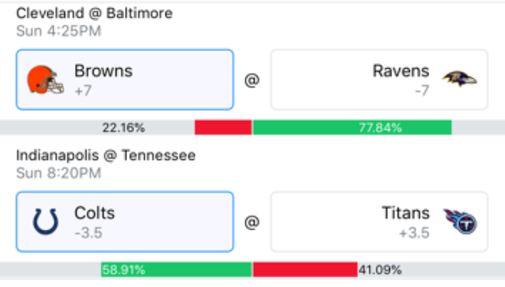This screenshot has height=287, width=505.
Task: Click the Sun 8:20PM game time
Action: 58,174
